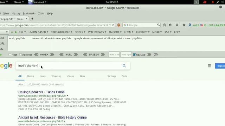Click the blue X proxy icon
The width and height of the screenshot is (225, 126).
click(190, 25)
